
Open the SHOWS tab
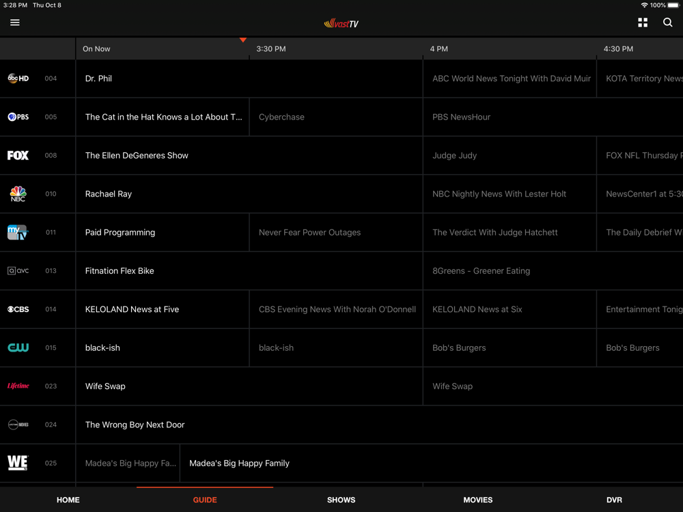pos(341,500)
